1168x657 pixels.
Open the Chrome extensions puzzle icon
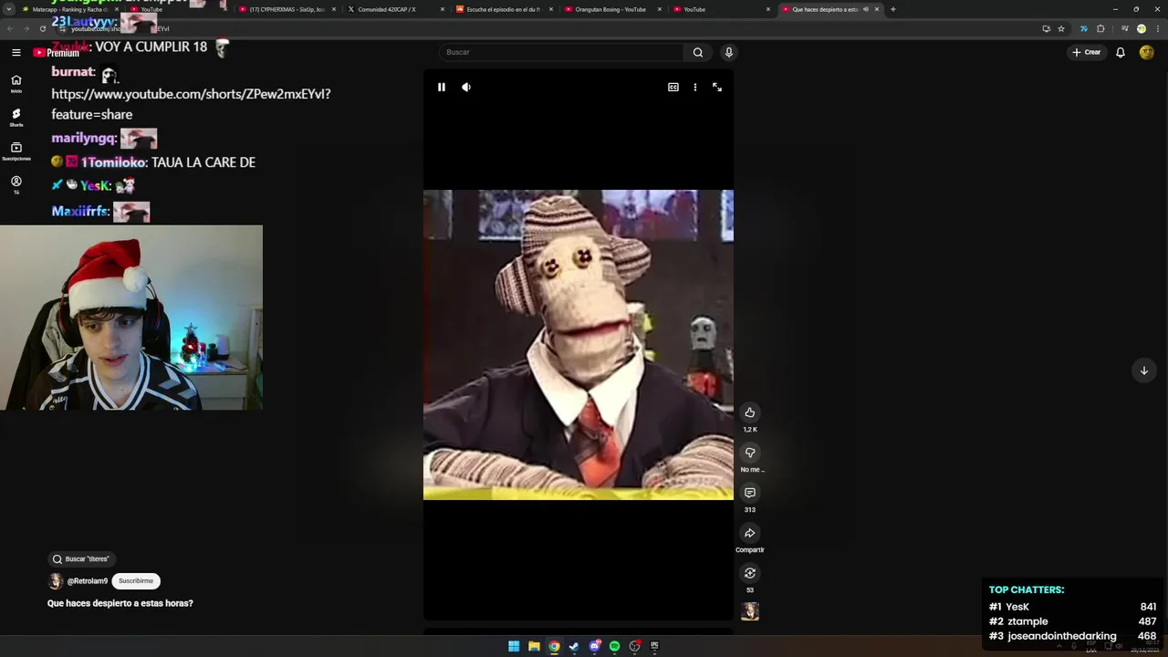pos(1100,28)
